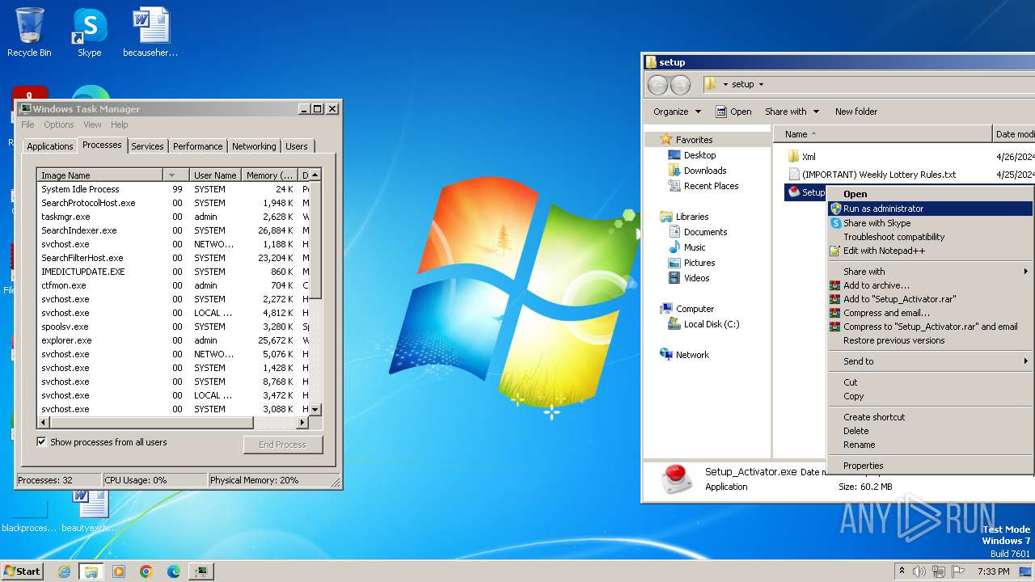Click the Task Manager vertical scrollbar down arrow
Viewport: 1035px width, 582px height.
315,410
